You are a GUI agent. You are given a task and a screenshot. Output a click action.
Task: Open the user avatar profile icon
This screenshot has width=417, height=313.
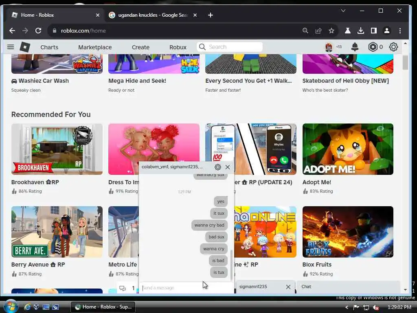pyautogui.click(x=329, y=47)
